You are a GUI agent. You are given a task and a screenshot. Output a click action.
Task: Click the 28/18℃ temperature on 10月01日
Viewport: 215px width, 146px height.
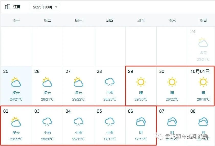[x=203, y=99]
